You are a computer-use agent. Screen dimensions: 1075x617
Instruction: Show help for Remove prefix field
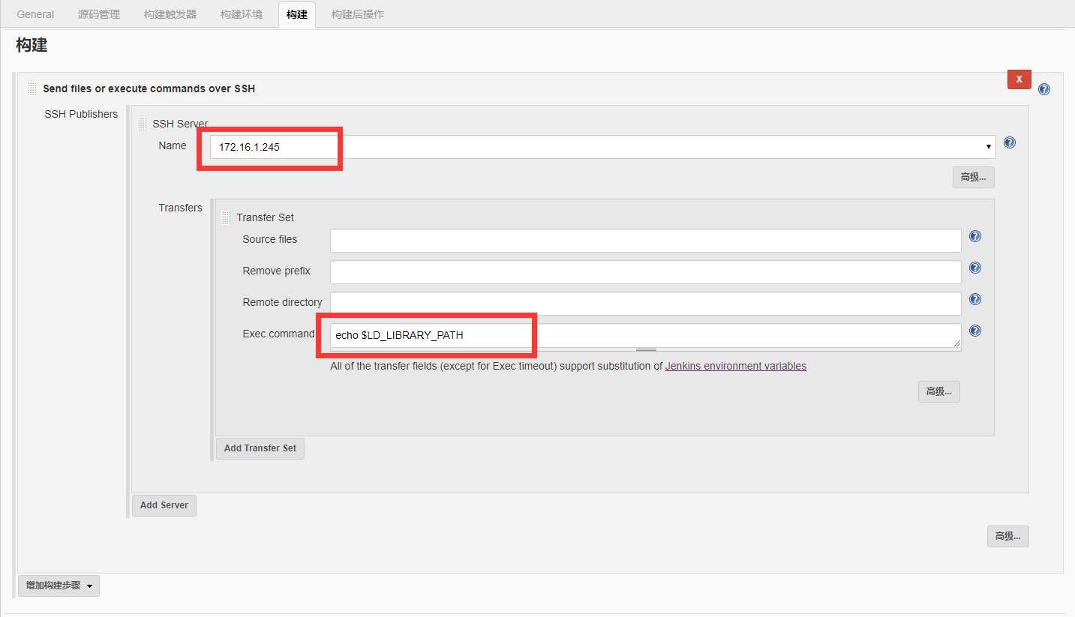975,268
